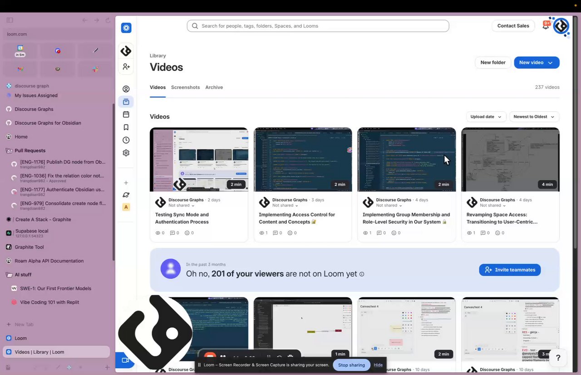Click the plus icon at the browser sidebar bottom
The image size is (581, 375).
click(x=107, y=367)
